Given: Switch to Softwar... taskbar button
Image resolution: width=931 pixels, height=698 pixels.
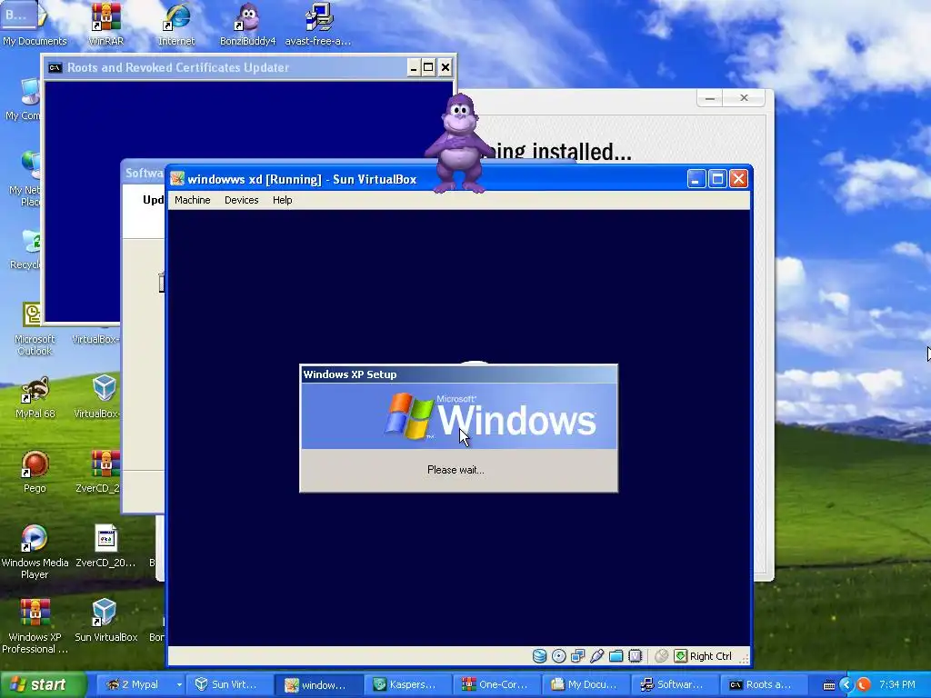Looking at the screenshot, I should coord(675,685).
